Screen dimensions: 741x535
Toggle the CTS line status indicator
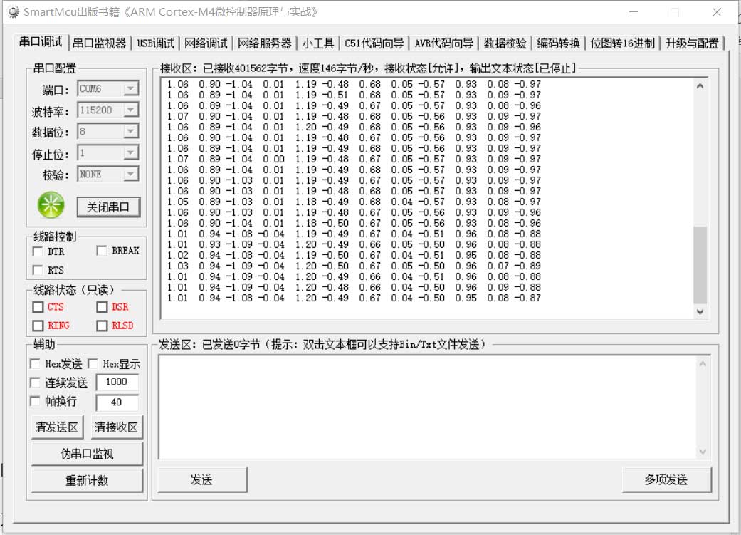38,307
